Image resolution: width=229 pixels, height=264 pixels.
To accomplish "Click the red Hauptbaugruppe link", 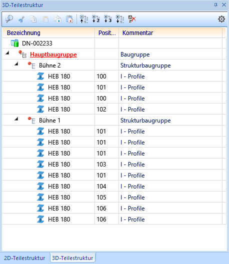I will click(x=53, y=54).
